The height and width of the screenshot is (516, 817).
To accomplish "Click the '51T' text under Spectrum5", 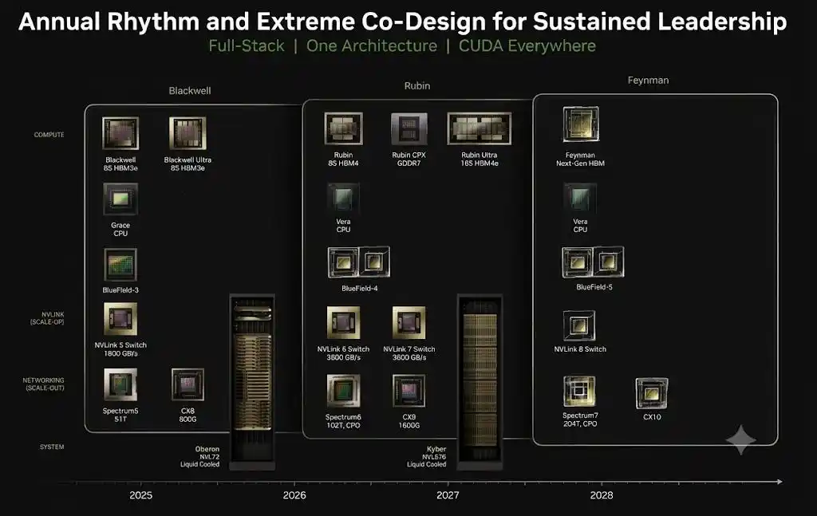I will 120,419.
